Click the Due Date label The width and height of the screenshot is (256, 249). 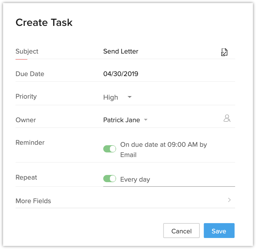30,74
